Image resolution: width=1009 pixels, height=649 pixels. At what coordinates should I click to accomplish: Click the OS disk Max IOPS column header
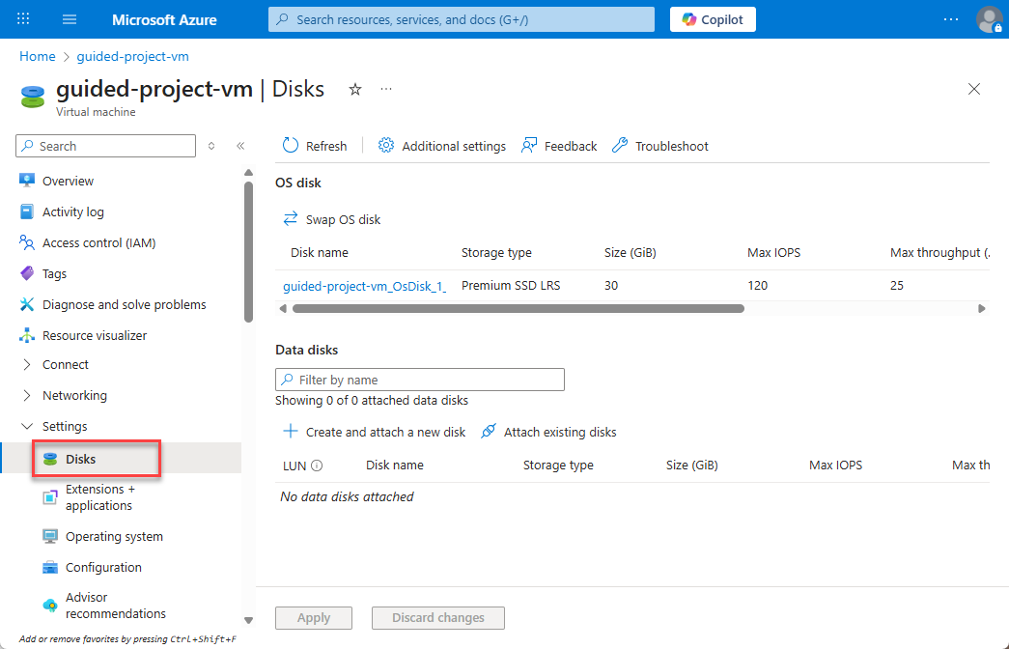(773, 253)
